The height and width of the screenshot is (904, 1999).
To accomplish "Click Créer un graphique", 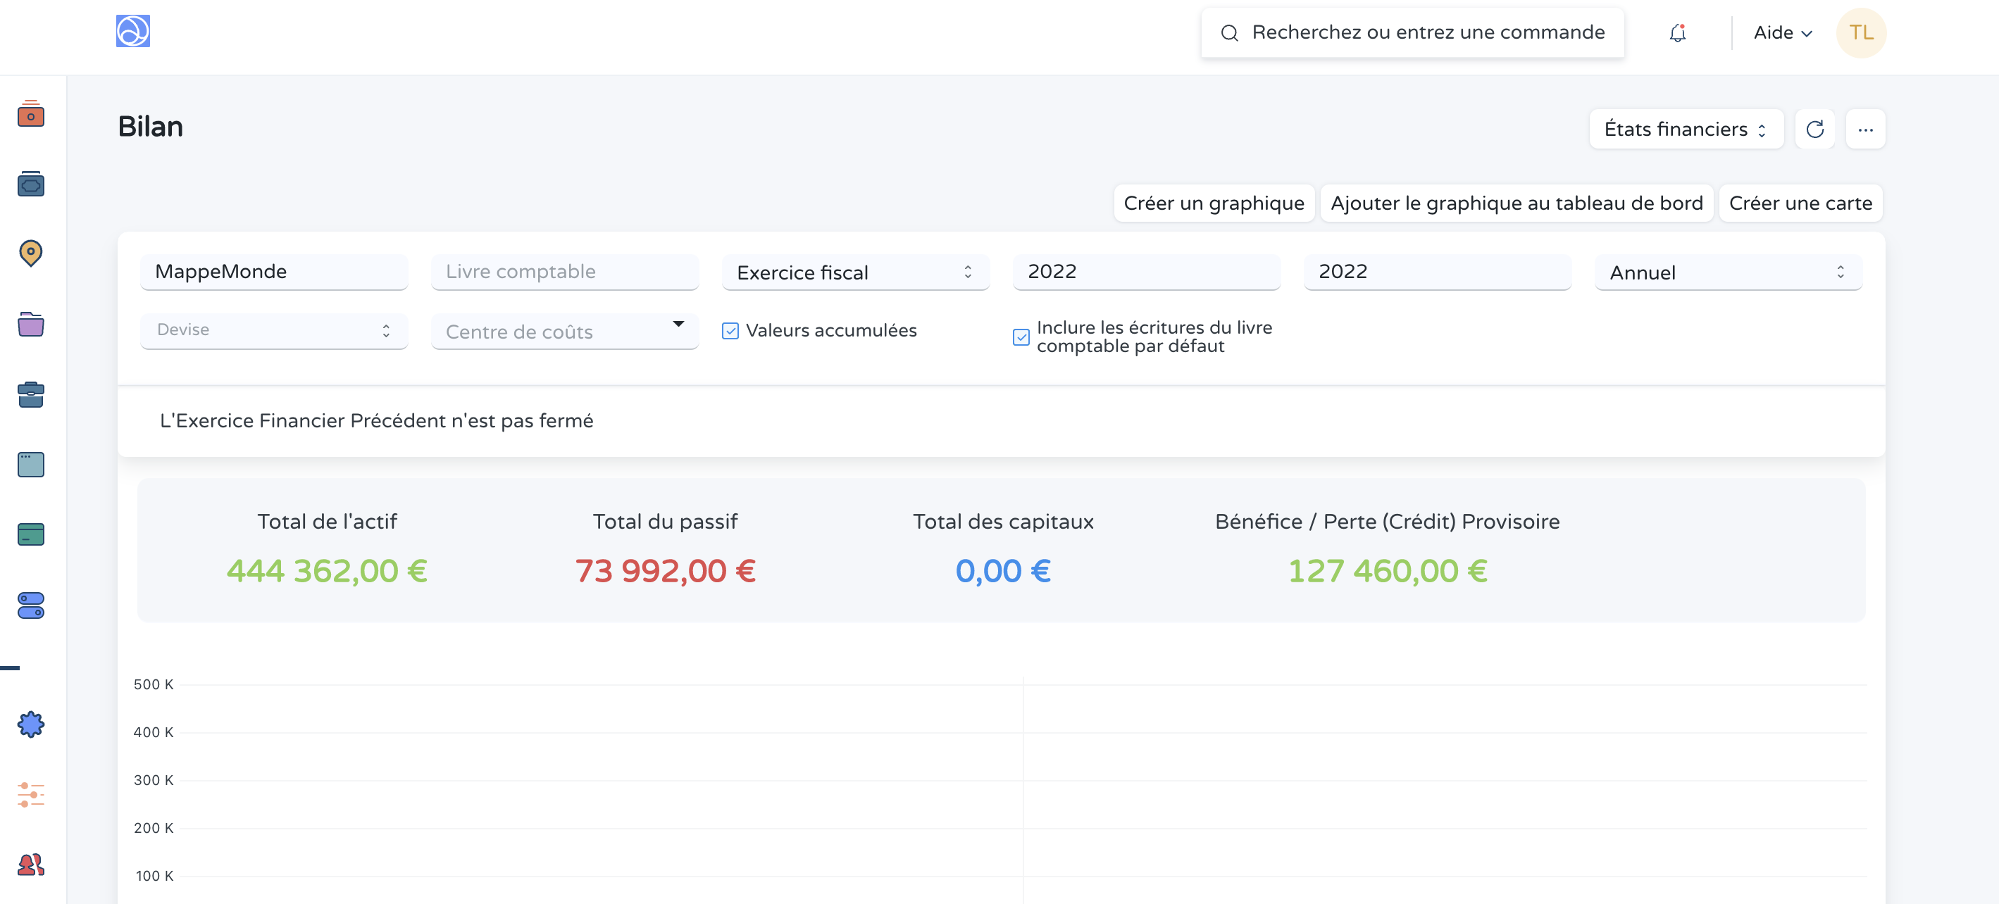I will [1214, 203].
